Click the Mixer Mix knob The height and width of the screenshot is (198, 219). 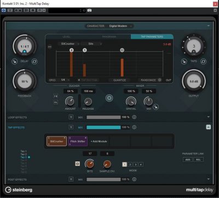point(148,101)
